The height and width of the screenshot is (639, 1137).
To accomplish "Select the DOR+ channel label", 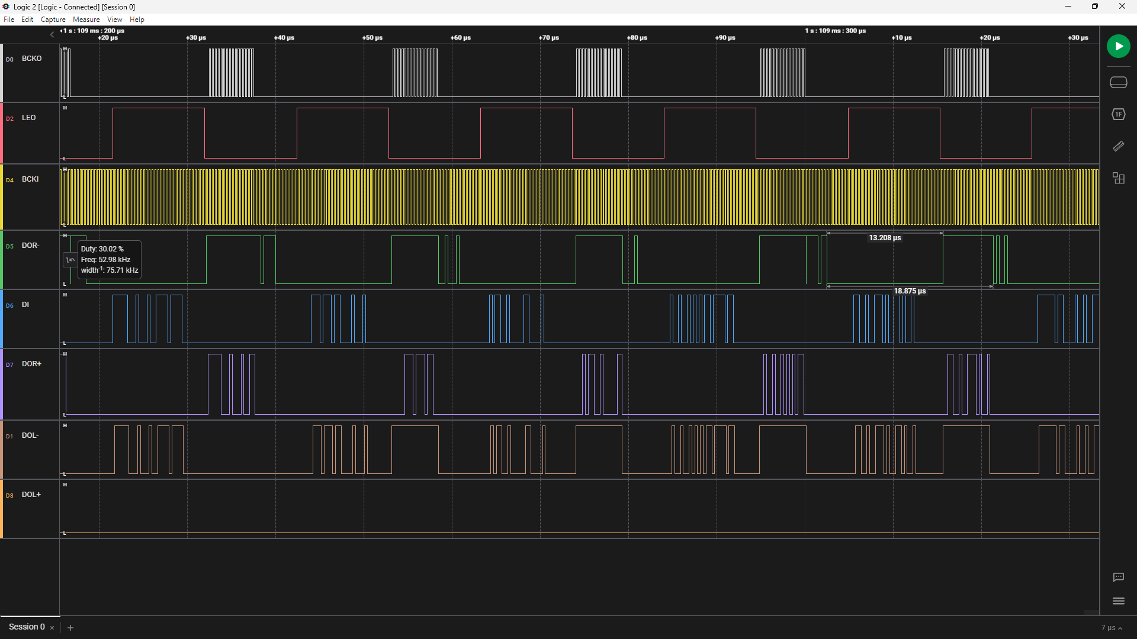I will pyautogui.click(x=31, y=364).
